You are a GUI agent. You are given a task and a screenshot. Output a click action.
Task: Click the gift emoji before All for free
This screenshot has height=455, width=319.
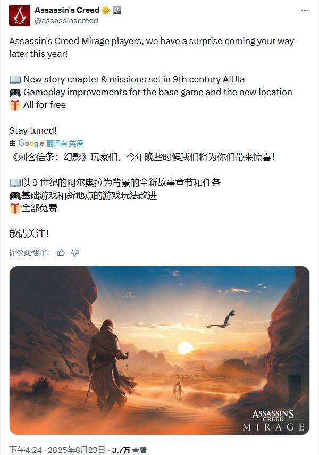(x=15, y=105)
